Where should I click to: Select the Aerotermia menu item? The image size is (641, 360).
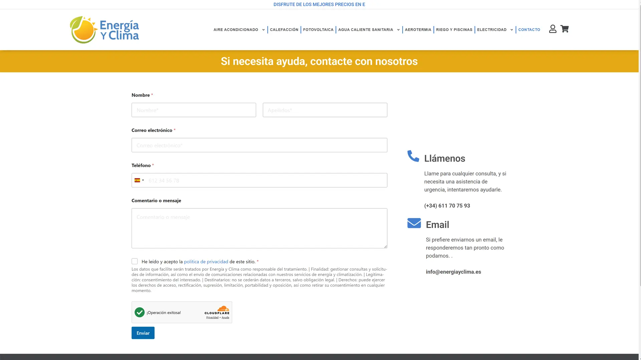(418, 30)
